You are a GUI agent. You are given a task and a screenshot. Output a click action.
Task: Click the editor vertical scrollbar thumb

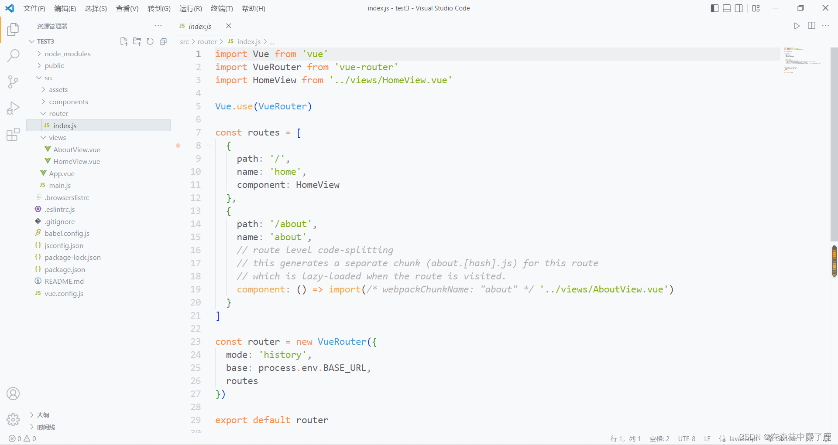click(x=834, y=144)
